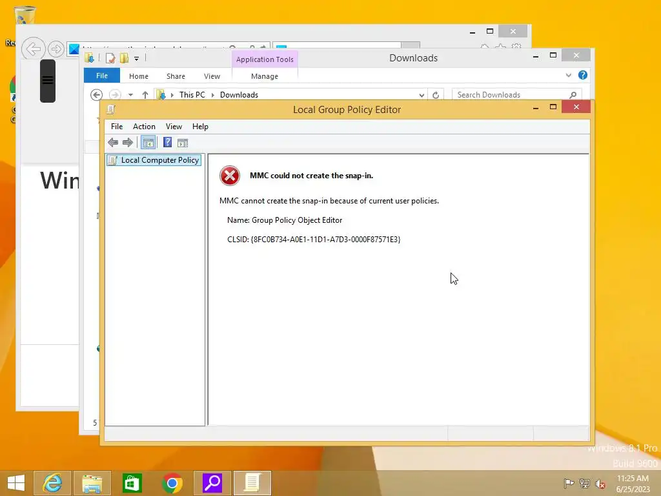661x496 pixels.
Task: Click 'This PC' in Explorer address bar
Action: pos(192,95)
